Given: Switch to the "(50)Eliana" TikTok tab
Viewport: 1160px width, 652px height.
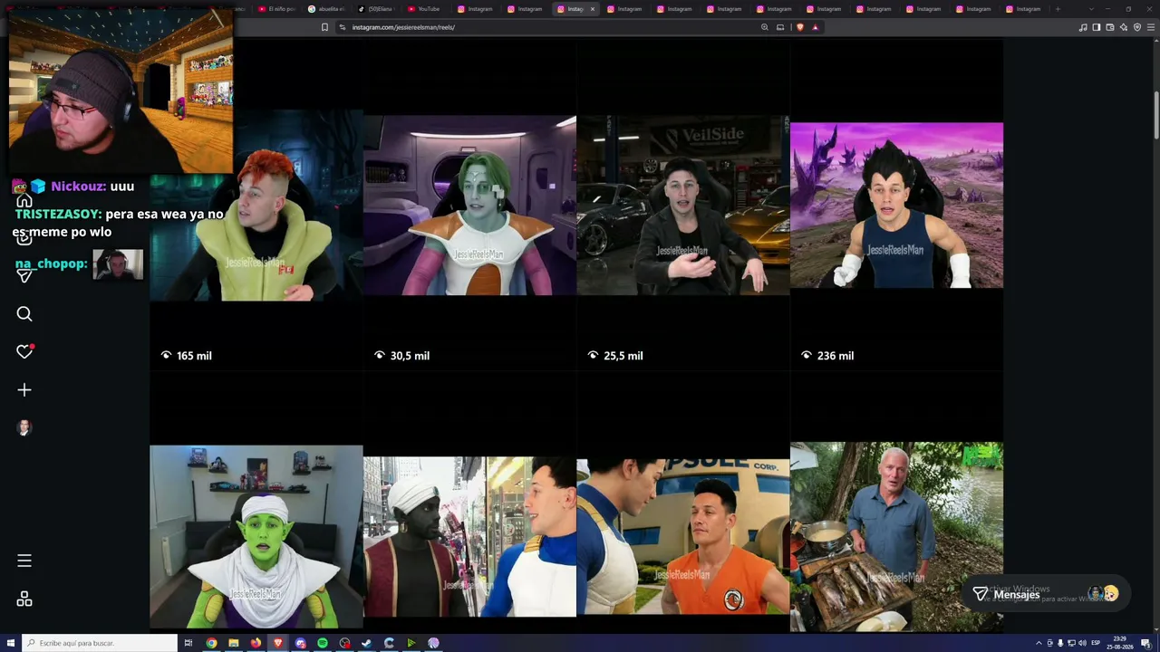Looking at the screenshot, I should coord(375,9).
